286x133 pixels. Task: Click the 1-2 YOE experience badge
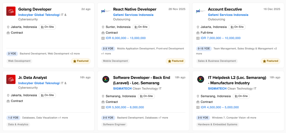[x=13, y=118]
